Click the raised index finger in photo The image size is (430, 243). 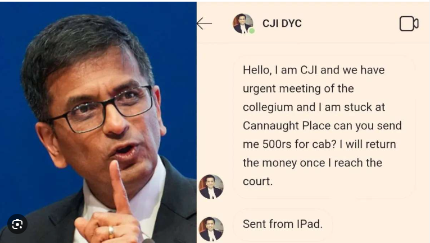click(x=120, y=187)
